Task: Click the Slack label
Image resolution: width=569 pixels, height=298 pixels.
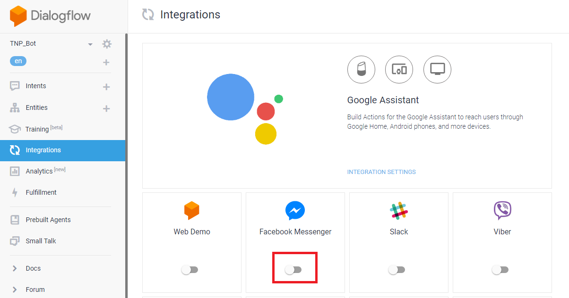Action: 399,232
